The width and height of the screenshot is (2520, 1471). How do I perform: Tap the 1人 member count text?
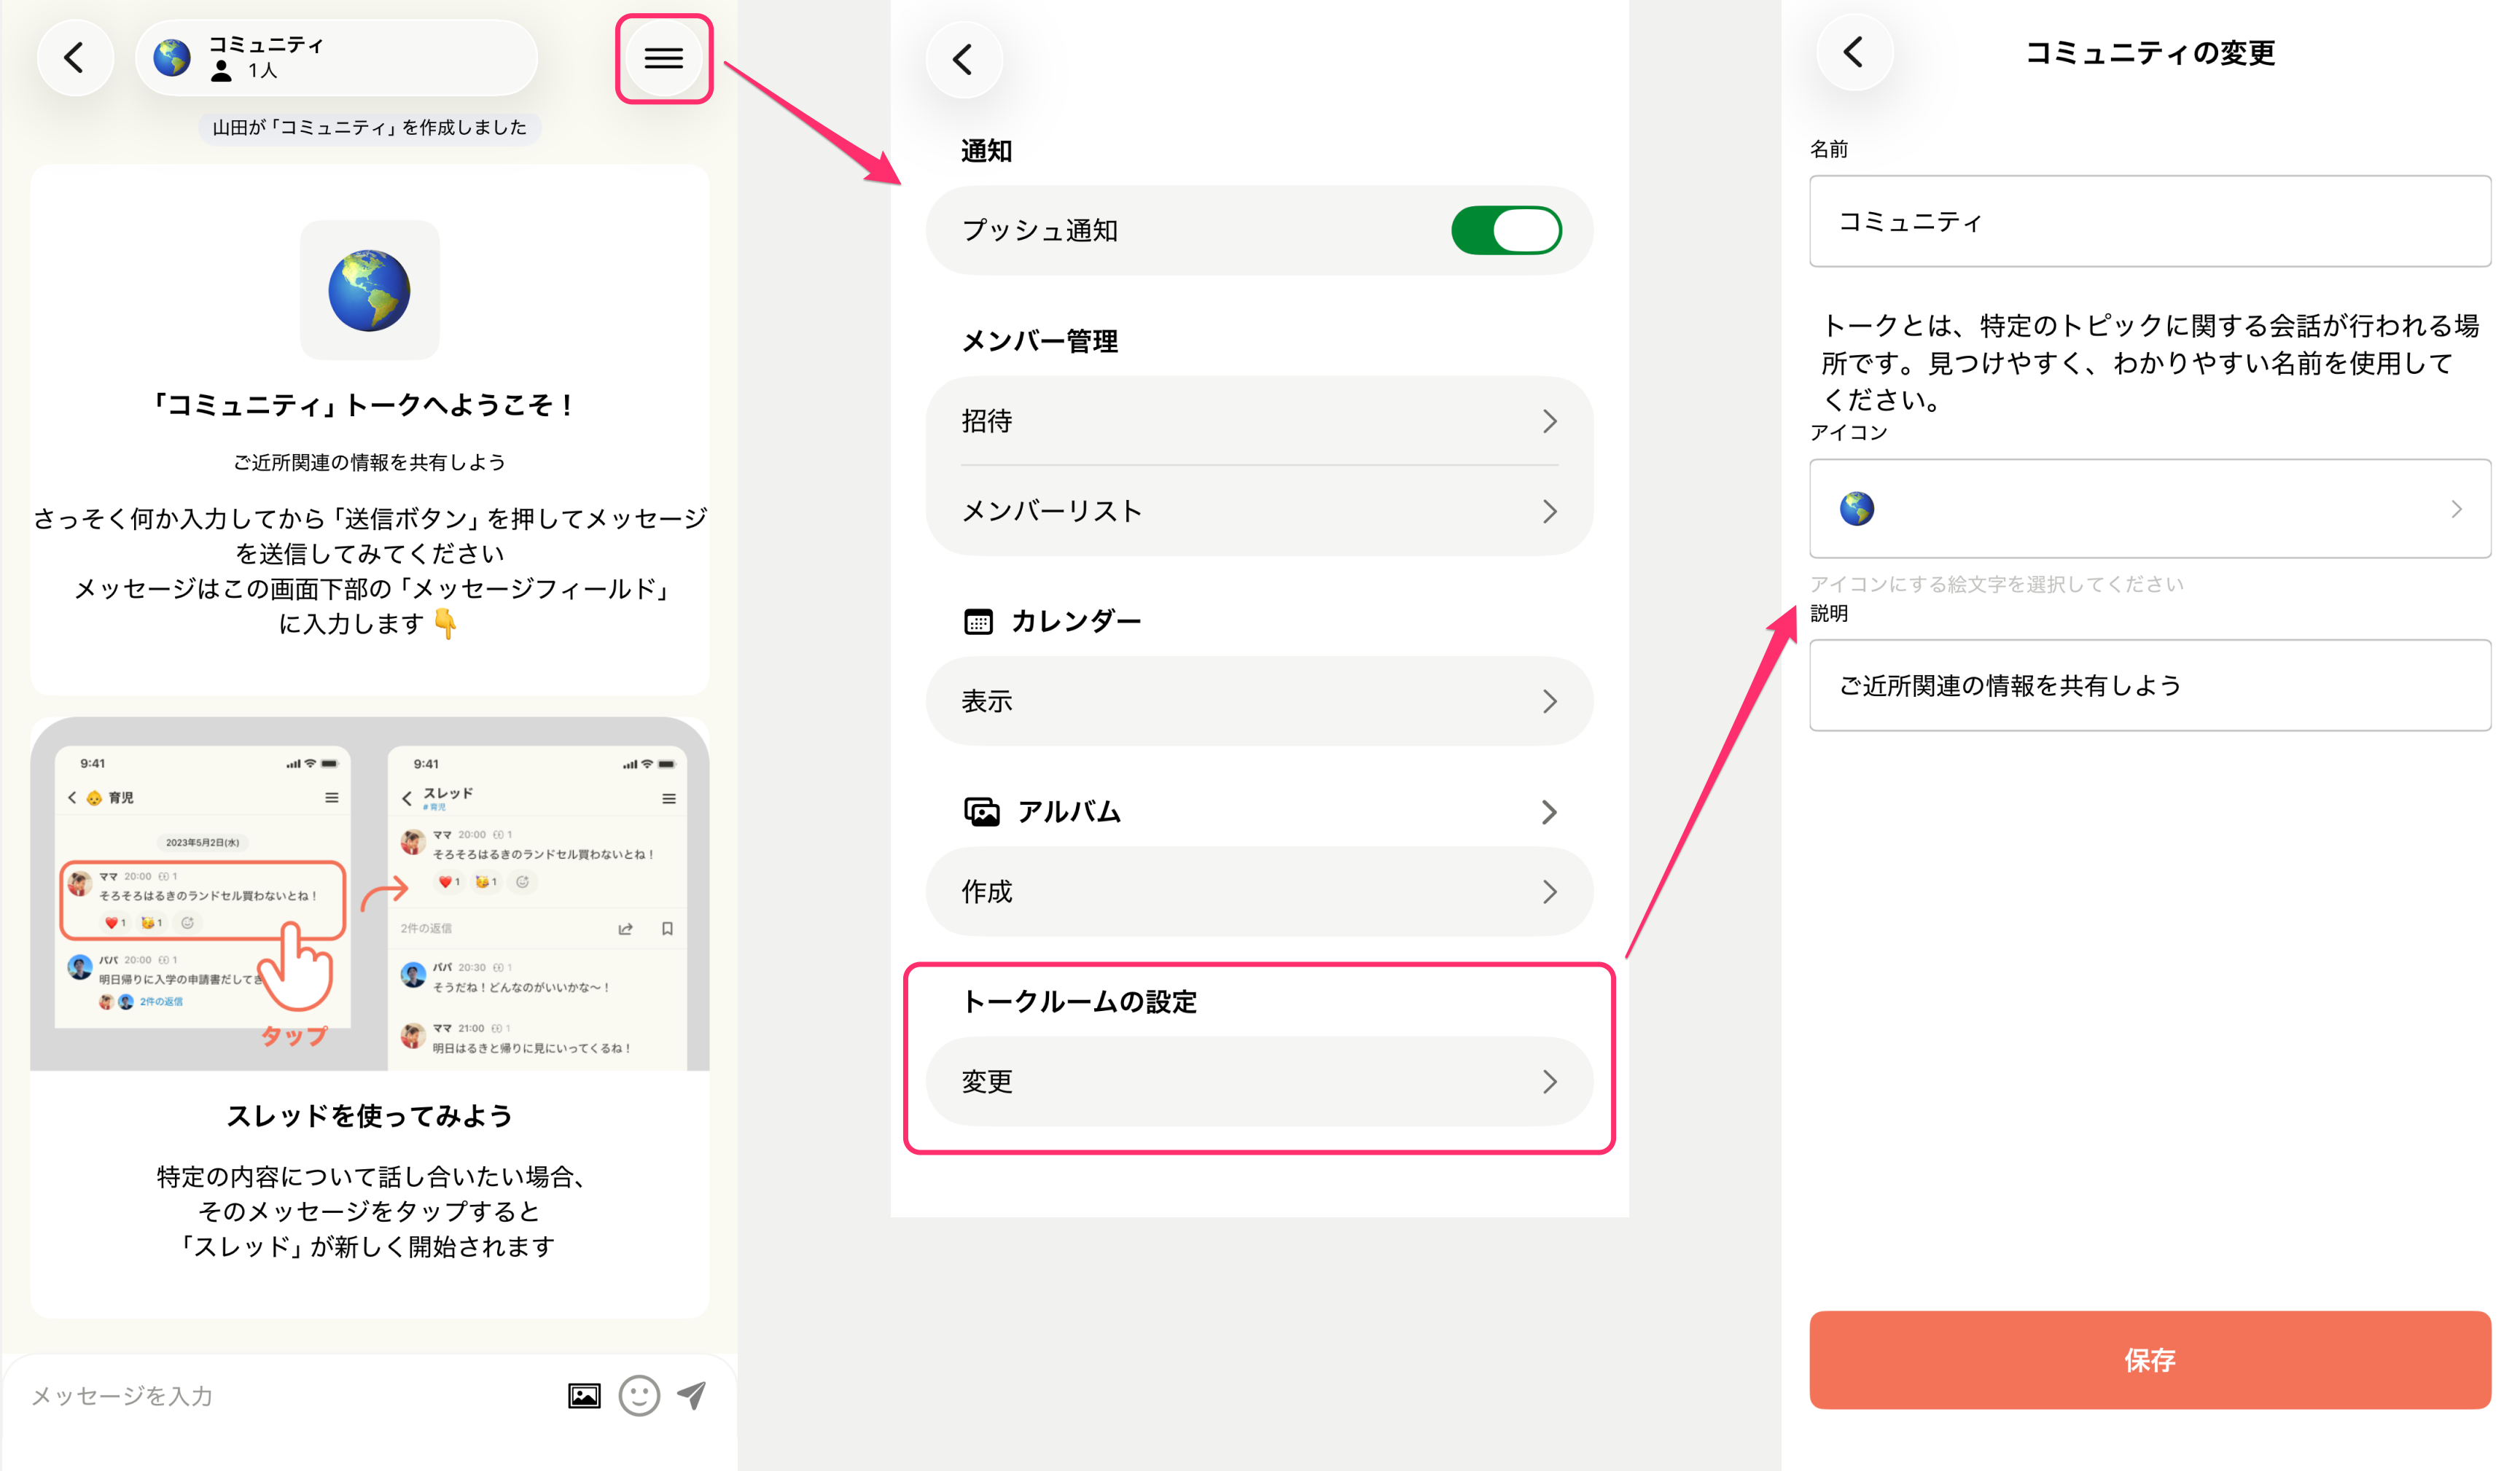pos(262,71)
